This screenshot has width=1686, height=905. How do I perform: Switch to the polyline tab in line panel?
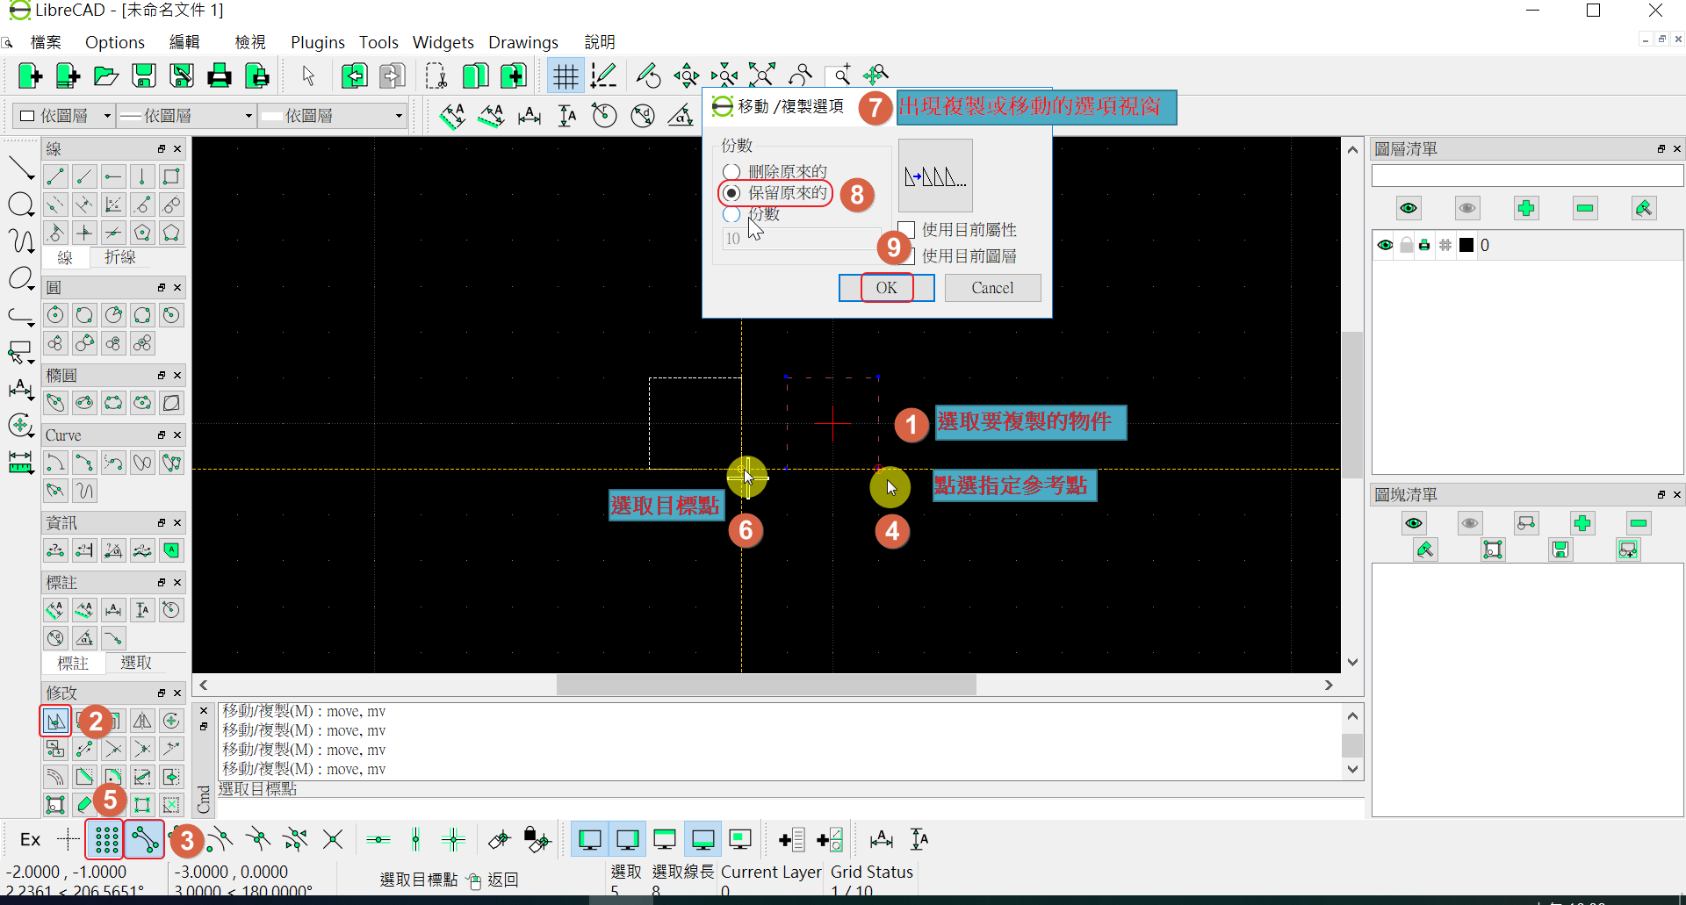coord(120,257)
